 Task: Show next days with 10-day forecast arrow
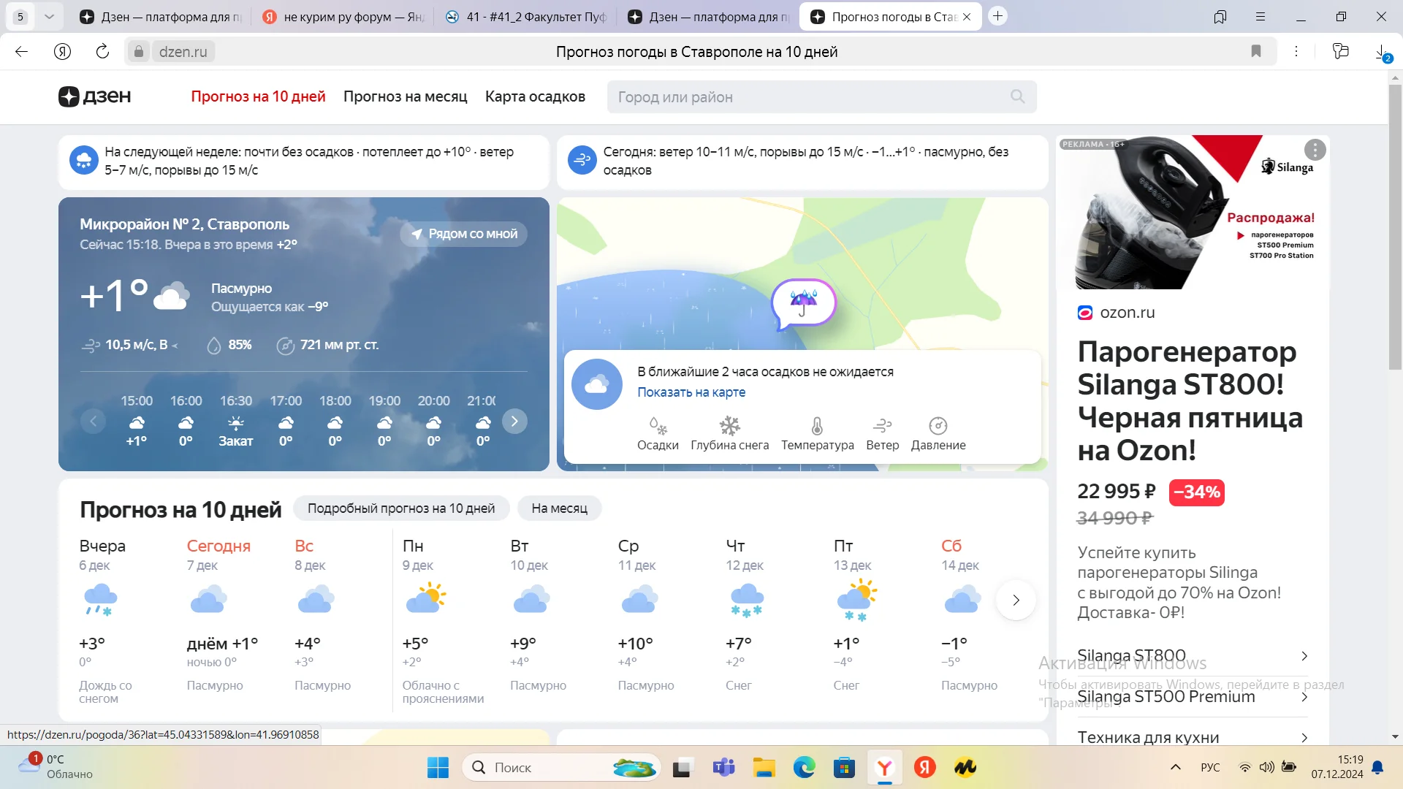tap(1016, 600)
